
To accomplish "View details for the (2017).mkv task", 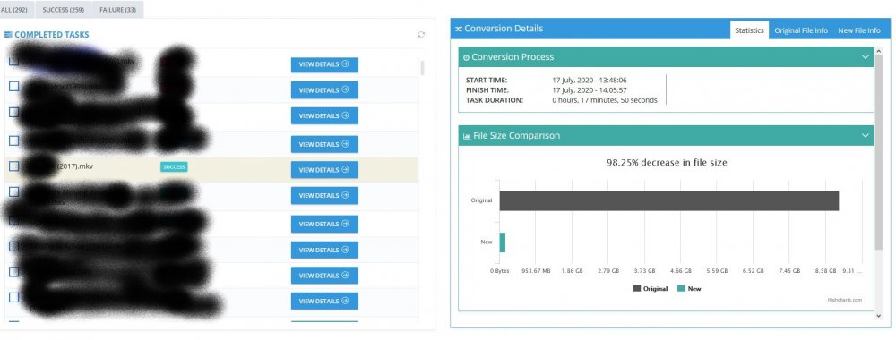I will coord(324,170).
